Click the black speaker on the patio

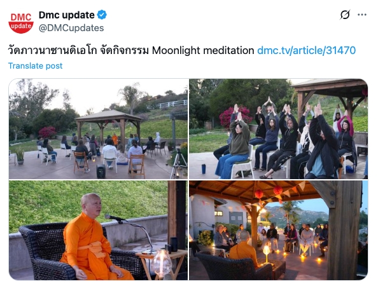101,172
